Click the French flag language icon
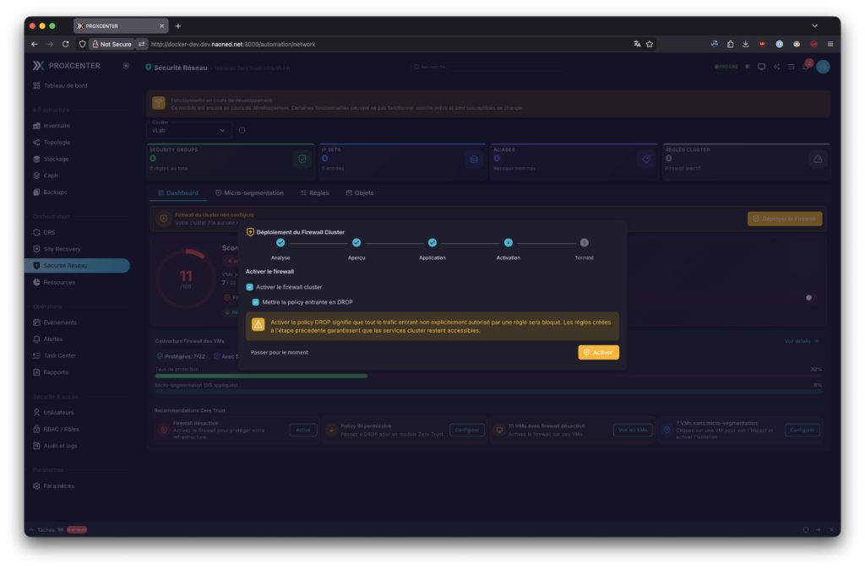Screen dimensions: 865x569 click(747, 67)
